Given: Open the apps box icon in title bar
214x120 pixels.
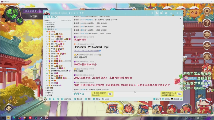Looking at the screenshot, I should tap(161, 13).
